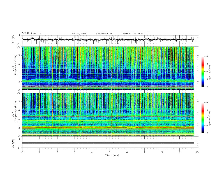Click the "4" tick label on Time axis
The height and width of the screenshot is (171, 222).
point(92,152)
